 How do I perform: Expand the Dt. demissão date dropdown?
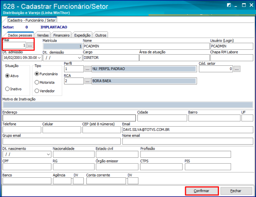79,58
